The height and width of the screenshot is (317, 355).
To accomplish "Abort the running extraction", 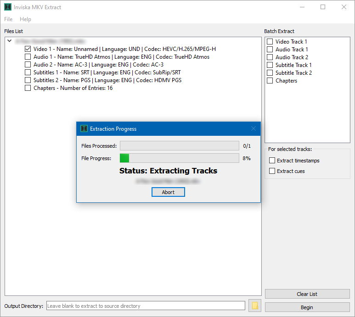I will (168, 192).
